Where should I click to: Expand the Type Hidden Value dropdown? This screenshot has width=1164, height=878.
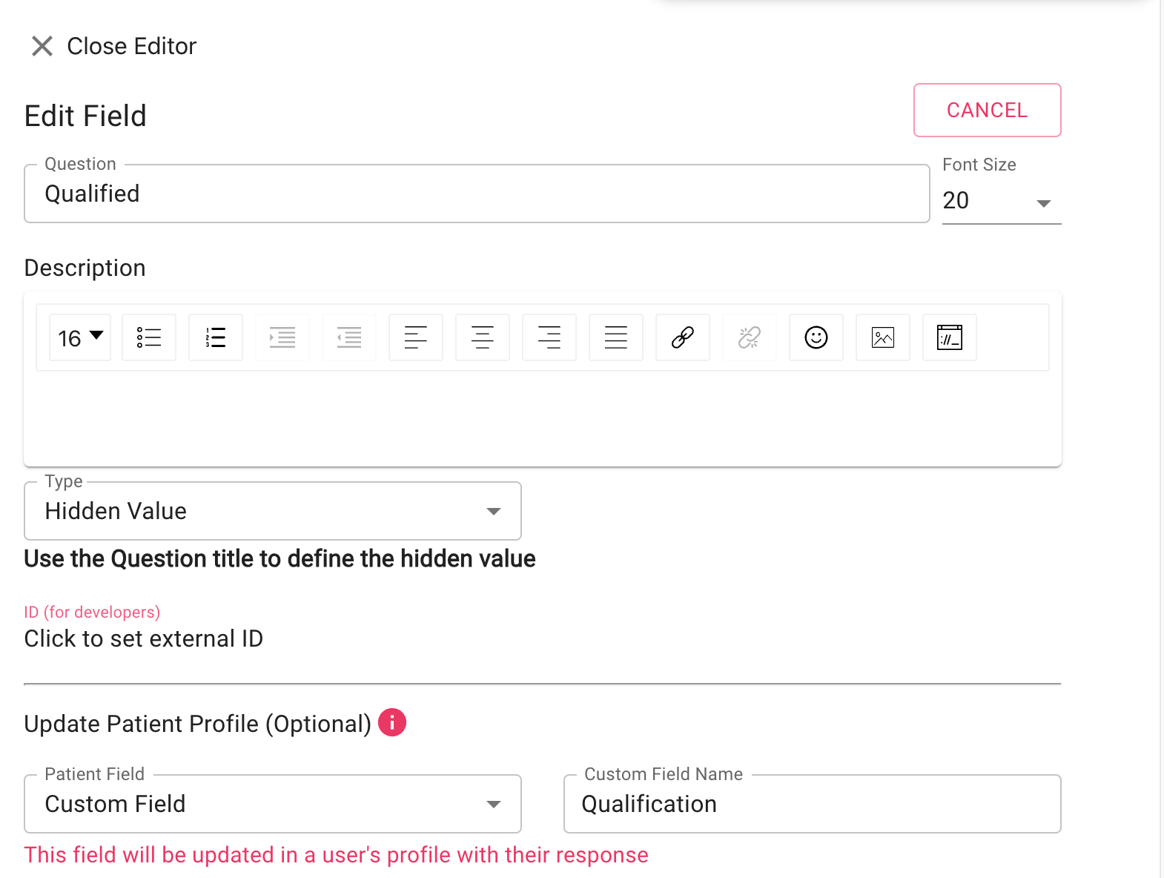(x=273, y=511)
